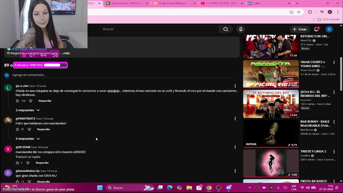Open options for Cris MJ El Regreso Del Rey video
This screenshot has width=343, height=193.
[x=334, y=92]
